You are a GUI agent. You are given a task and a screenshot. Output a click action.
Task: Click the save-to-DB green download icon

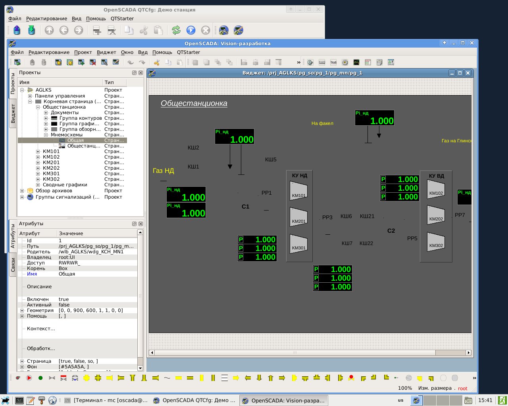tap(32, 30)
